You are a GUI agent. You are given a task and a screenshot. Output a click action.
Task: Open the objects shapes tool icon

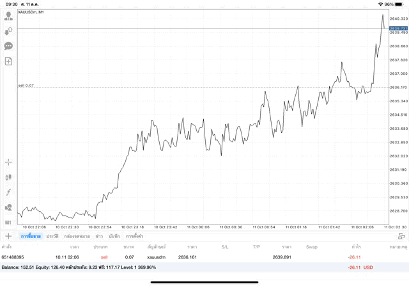pyautogui.click(x=8, y=207)
